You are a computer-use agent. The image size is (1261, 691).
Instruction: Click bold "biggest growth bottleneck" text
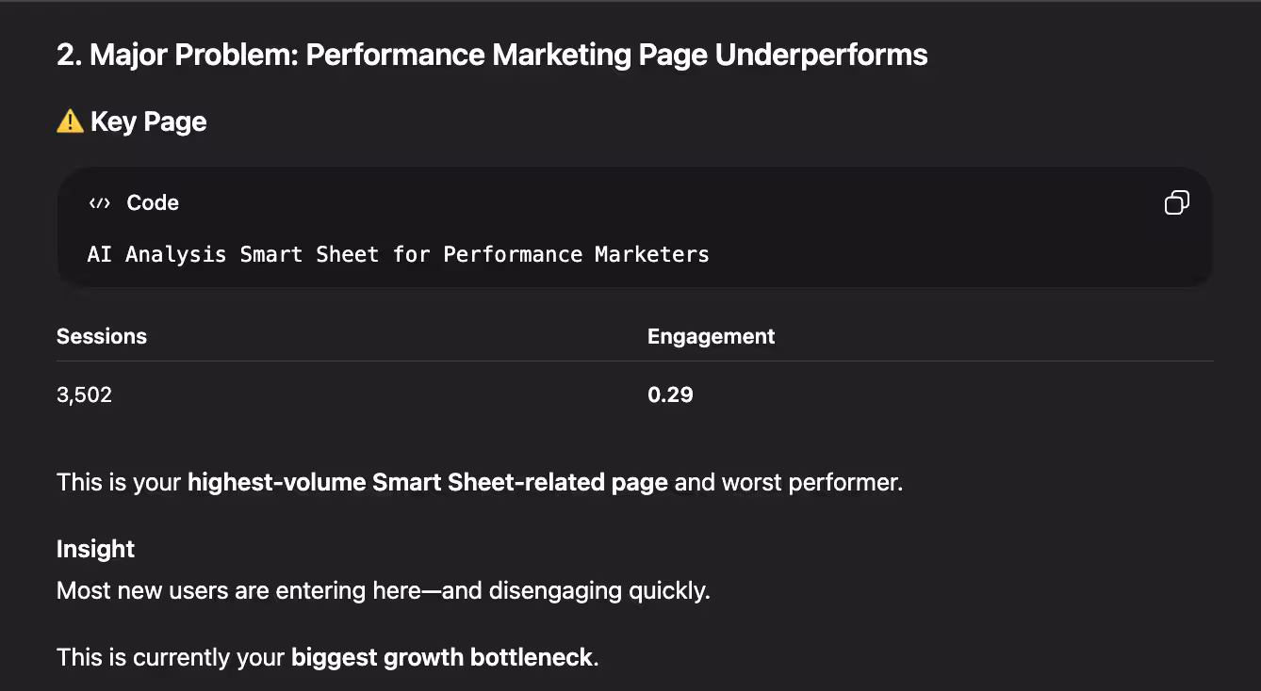[x=442, y=657]
